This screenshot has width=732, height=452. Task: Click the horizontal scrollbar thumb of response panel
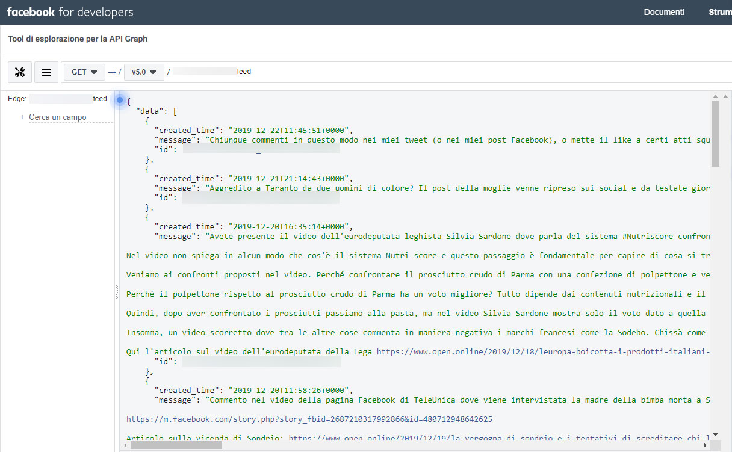(176, 445)
